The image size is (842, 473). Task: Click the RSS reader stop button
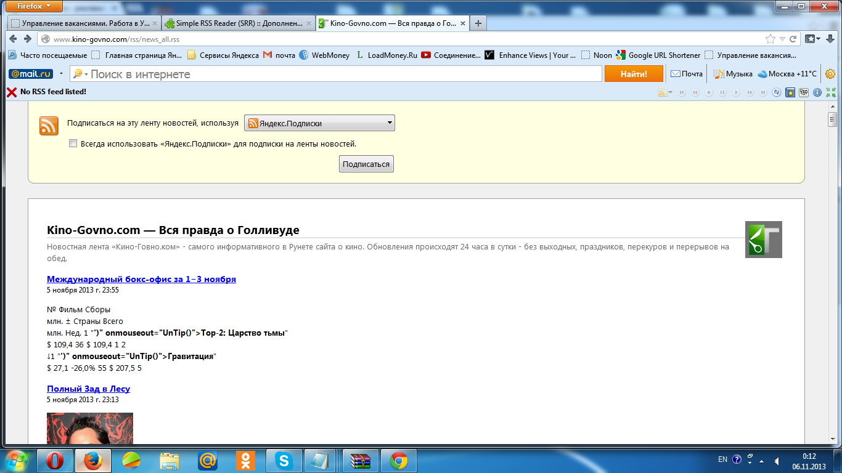(709, 92)
